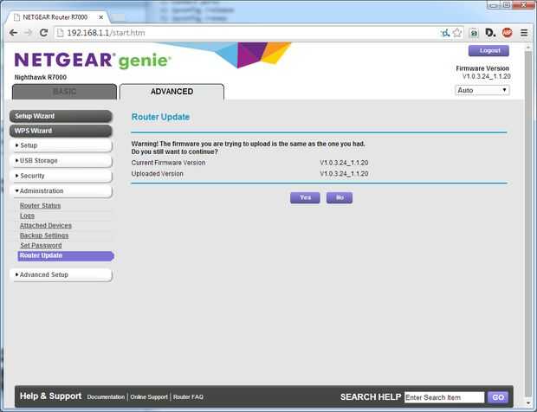
Task: Open the green extension icon in toolbar
Action: (474, 33)
